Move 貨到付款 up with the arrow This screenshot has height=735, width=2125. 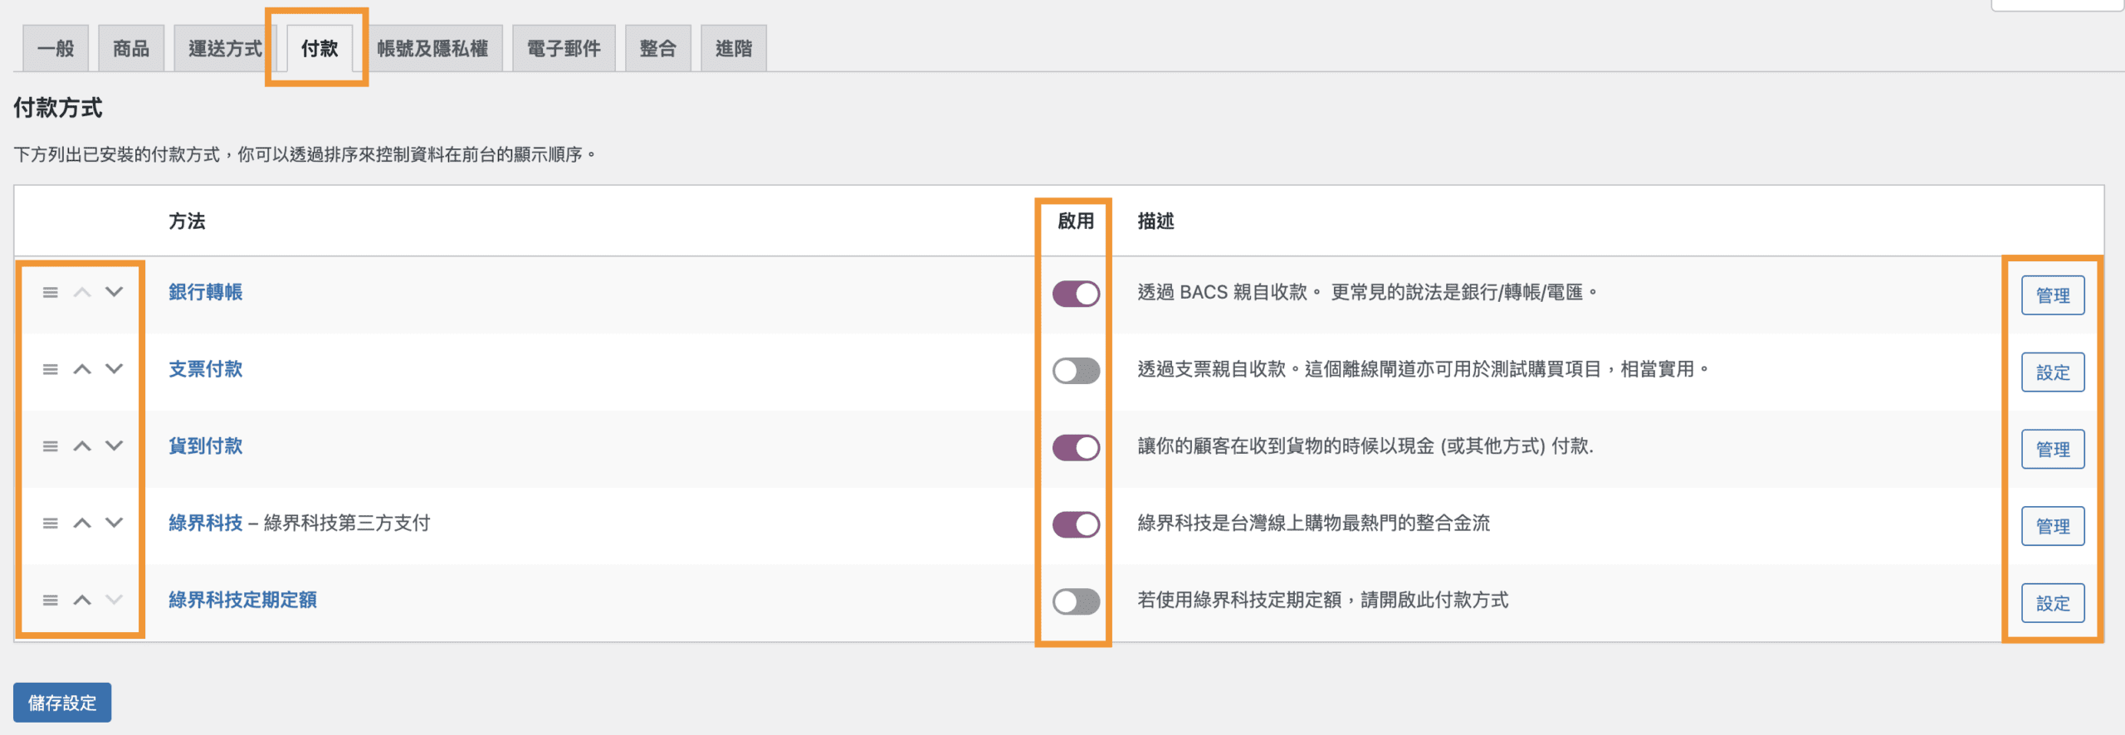[82, 446]
